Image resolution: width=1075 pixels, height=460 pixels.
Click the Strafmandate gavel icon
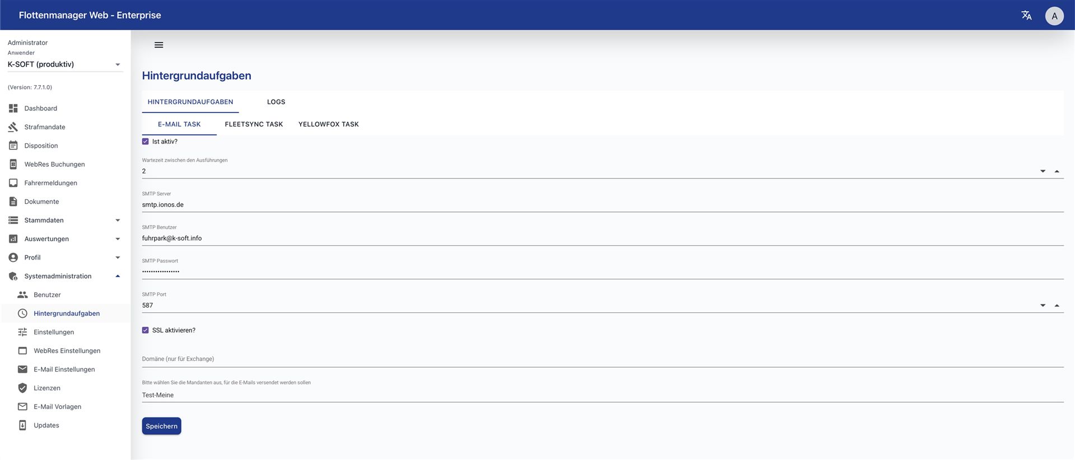coord(13,127)
